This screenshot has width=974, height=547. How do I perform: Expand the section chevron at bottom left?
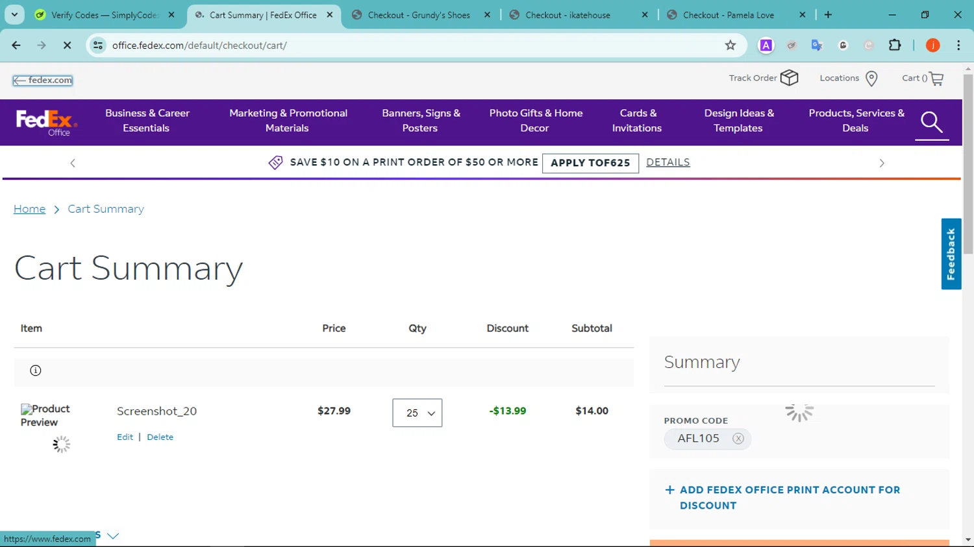113,536
